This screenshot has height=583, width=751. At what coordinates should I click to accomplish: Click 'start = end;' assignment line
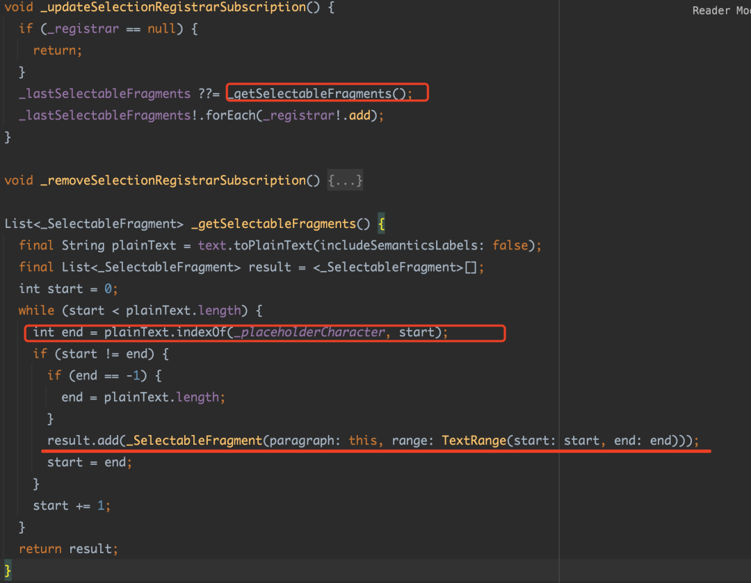coord(90,462)
